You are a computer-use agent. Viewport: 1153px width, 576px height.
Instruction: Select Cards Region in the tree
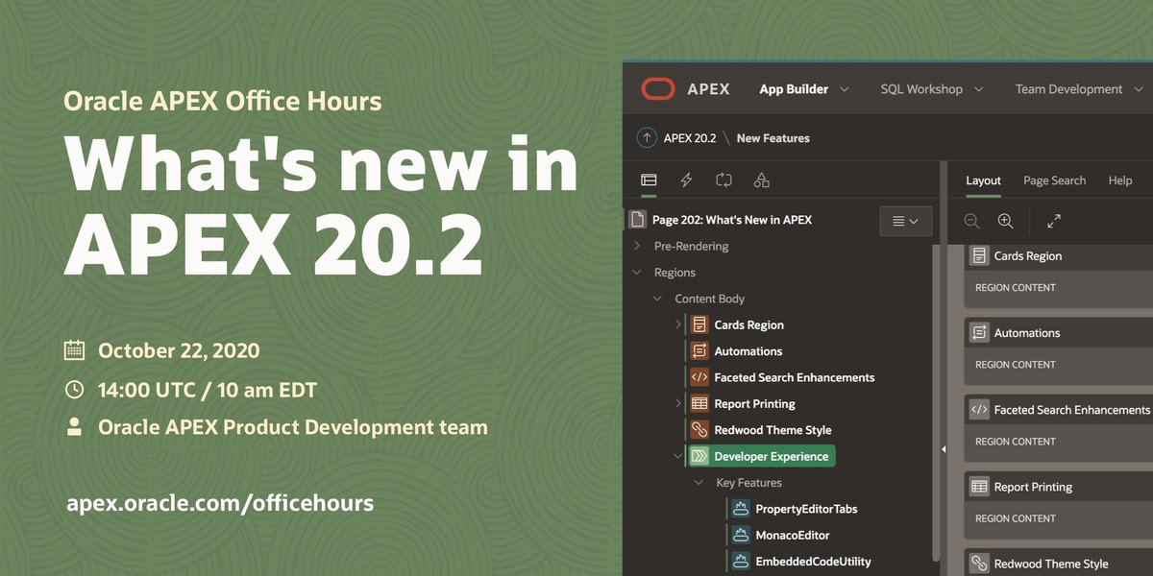[748, 324]
